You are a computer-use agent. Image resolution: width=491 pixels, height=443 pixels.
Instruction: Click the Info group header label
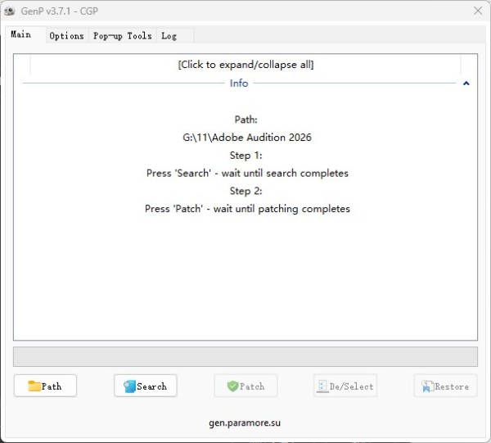(x=239, y=84)
